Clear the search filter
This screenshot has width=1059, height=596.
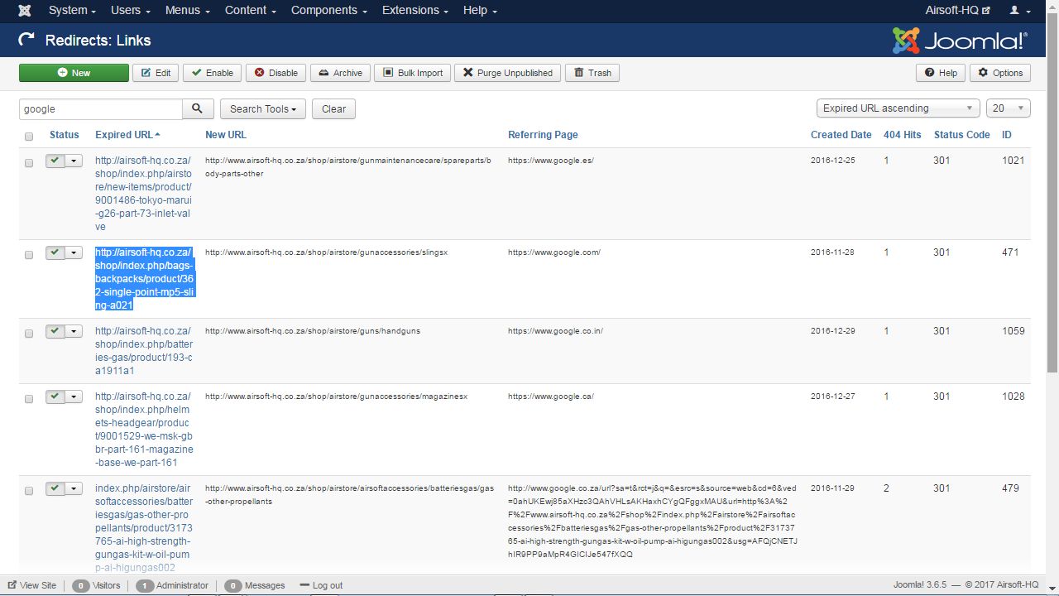click(x=334, y=108)
